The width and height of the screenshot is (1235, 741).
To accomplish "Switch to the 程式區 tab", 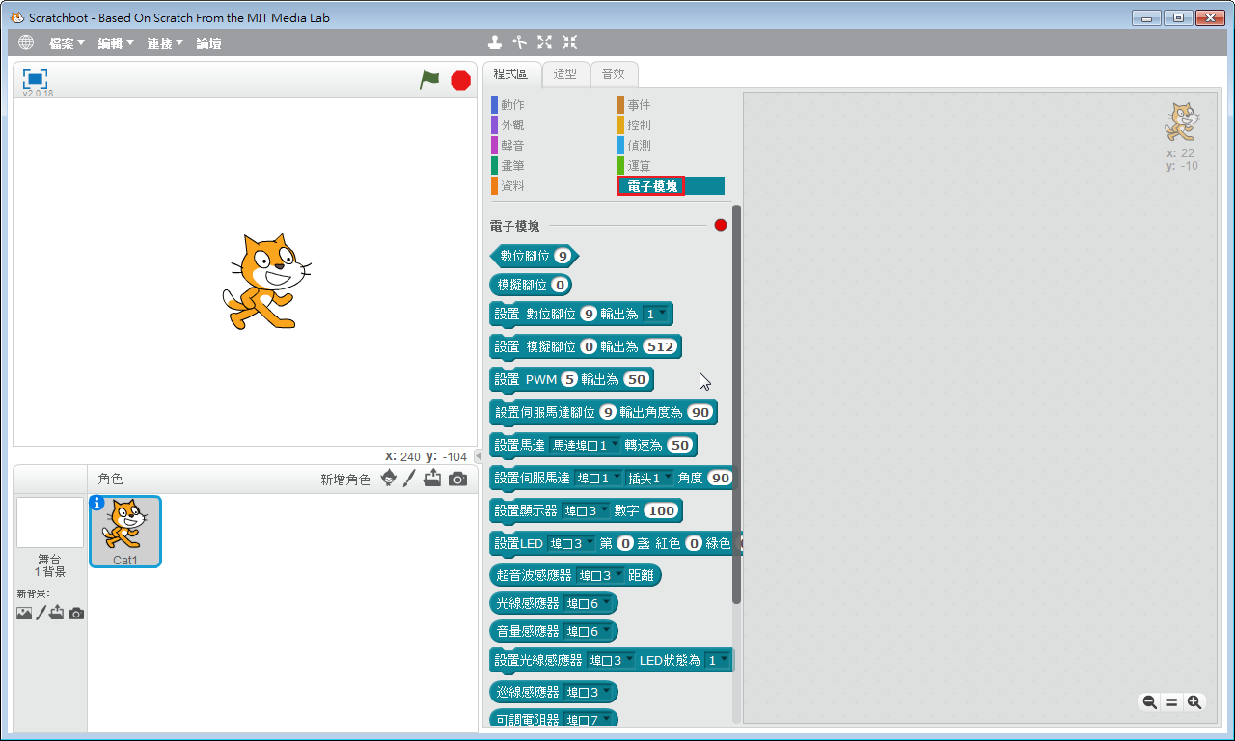I will [x=510, y=74].
